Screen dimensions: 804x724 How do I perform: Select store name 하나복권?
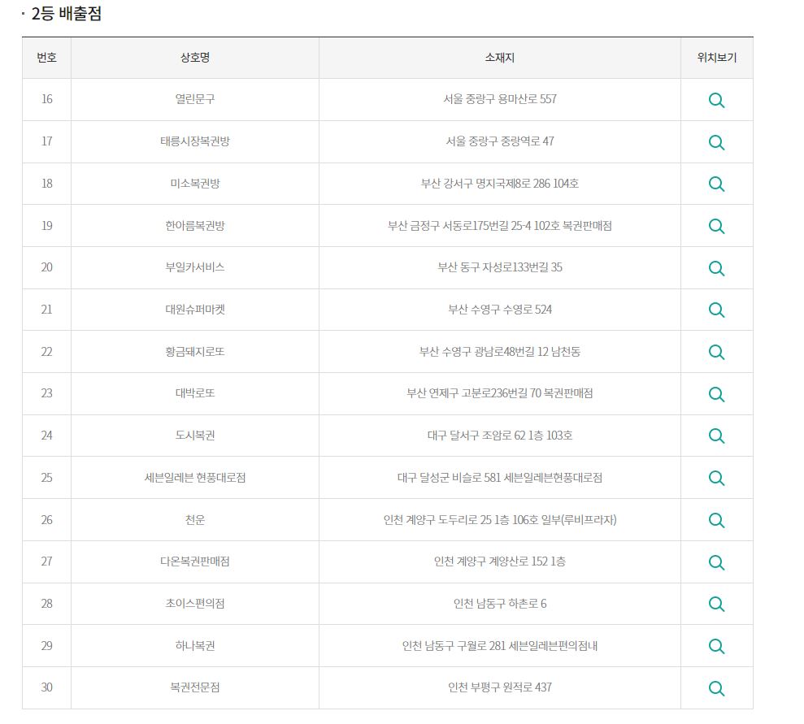[195, 646]
